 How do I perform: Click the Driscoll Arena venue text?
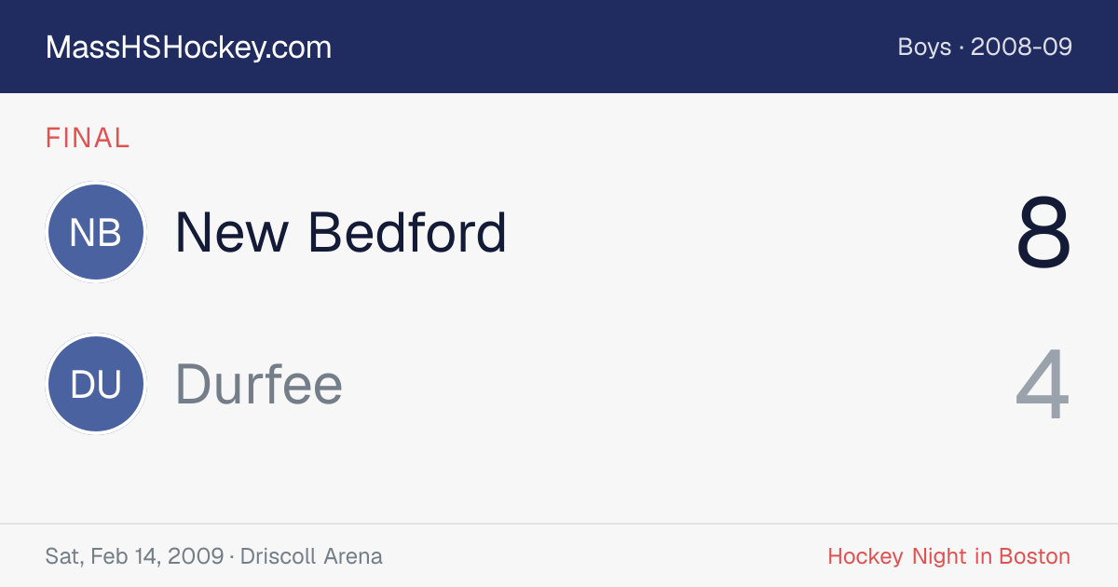click(x=311, y=556)
